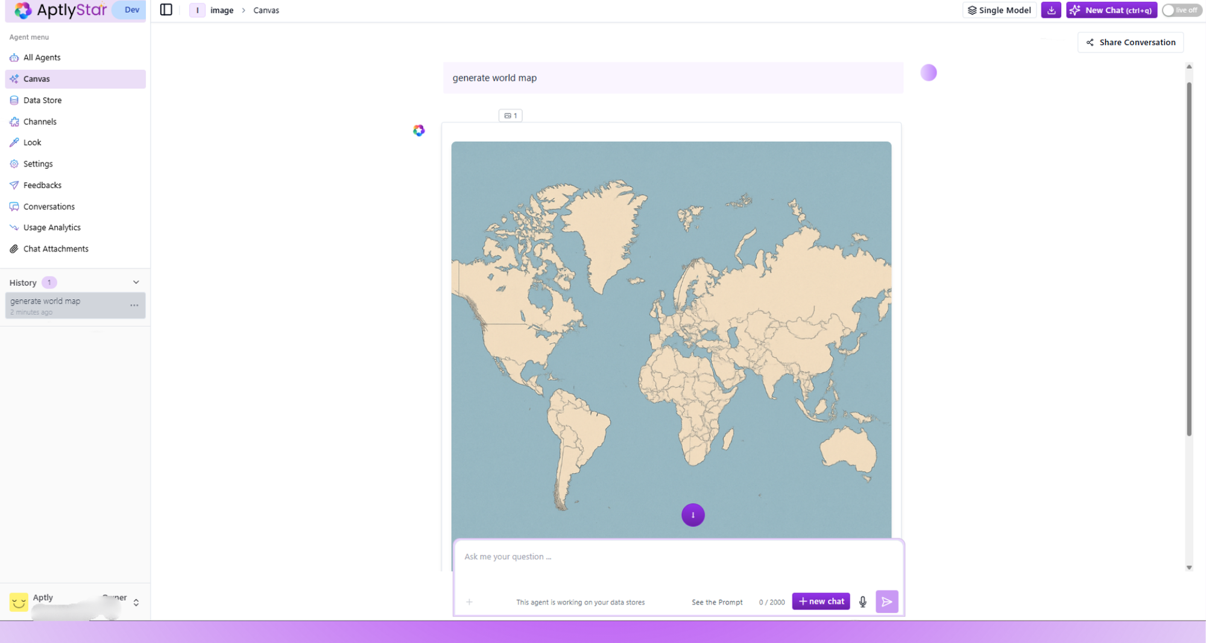
Task: Click the chat vertical scrollbar
Action: point(1189,259)
